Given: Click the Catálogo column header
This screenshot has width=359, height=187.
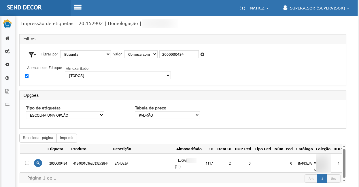Looking at the screenshot, I should (x=305, y=149).
